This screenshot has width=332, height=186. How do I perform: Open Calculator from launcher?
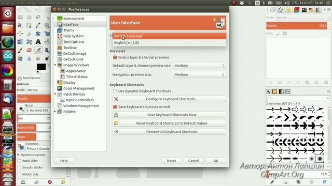tap(8, 85)
